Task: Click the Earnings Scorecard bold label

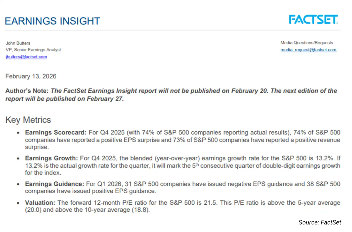Action: (56, 132)
